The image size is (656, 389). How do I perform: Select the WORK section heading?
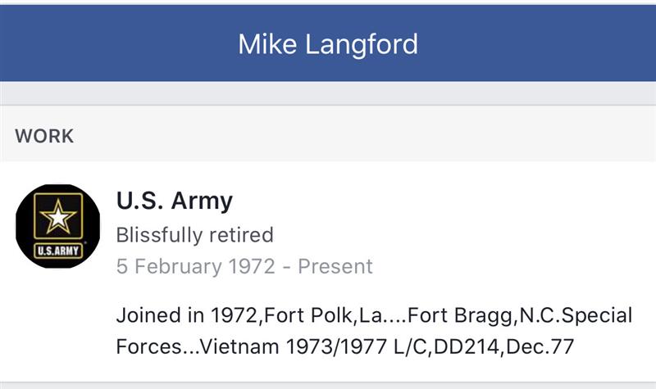(44, 136)
